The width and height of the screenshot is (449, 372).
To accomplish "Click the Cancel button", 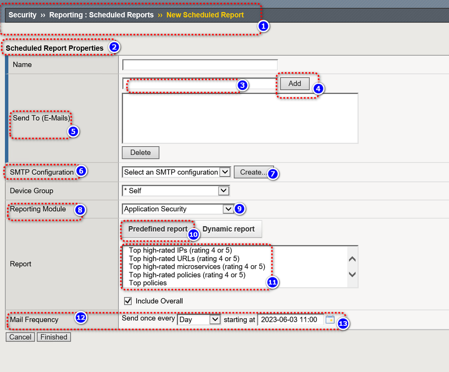I will (20, 337).
